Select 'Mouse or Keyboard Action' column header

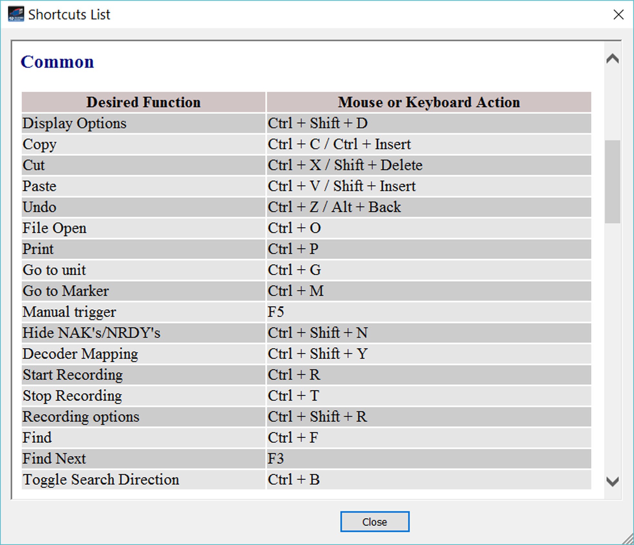(429, 102)
